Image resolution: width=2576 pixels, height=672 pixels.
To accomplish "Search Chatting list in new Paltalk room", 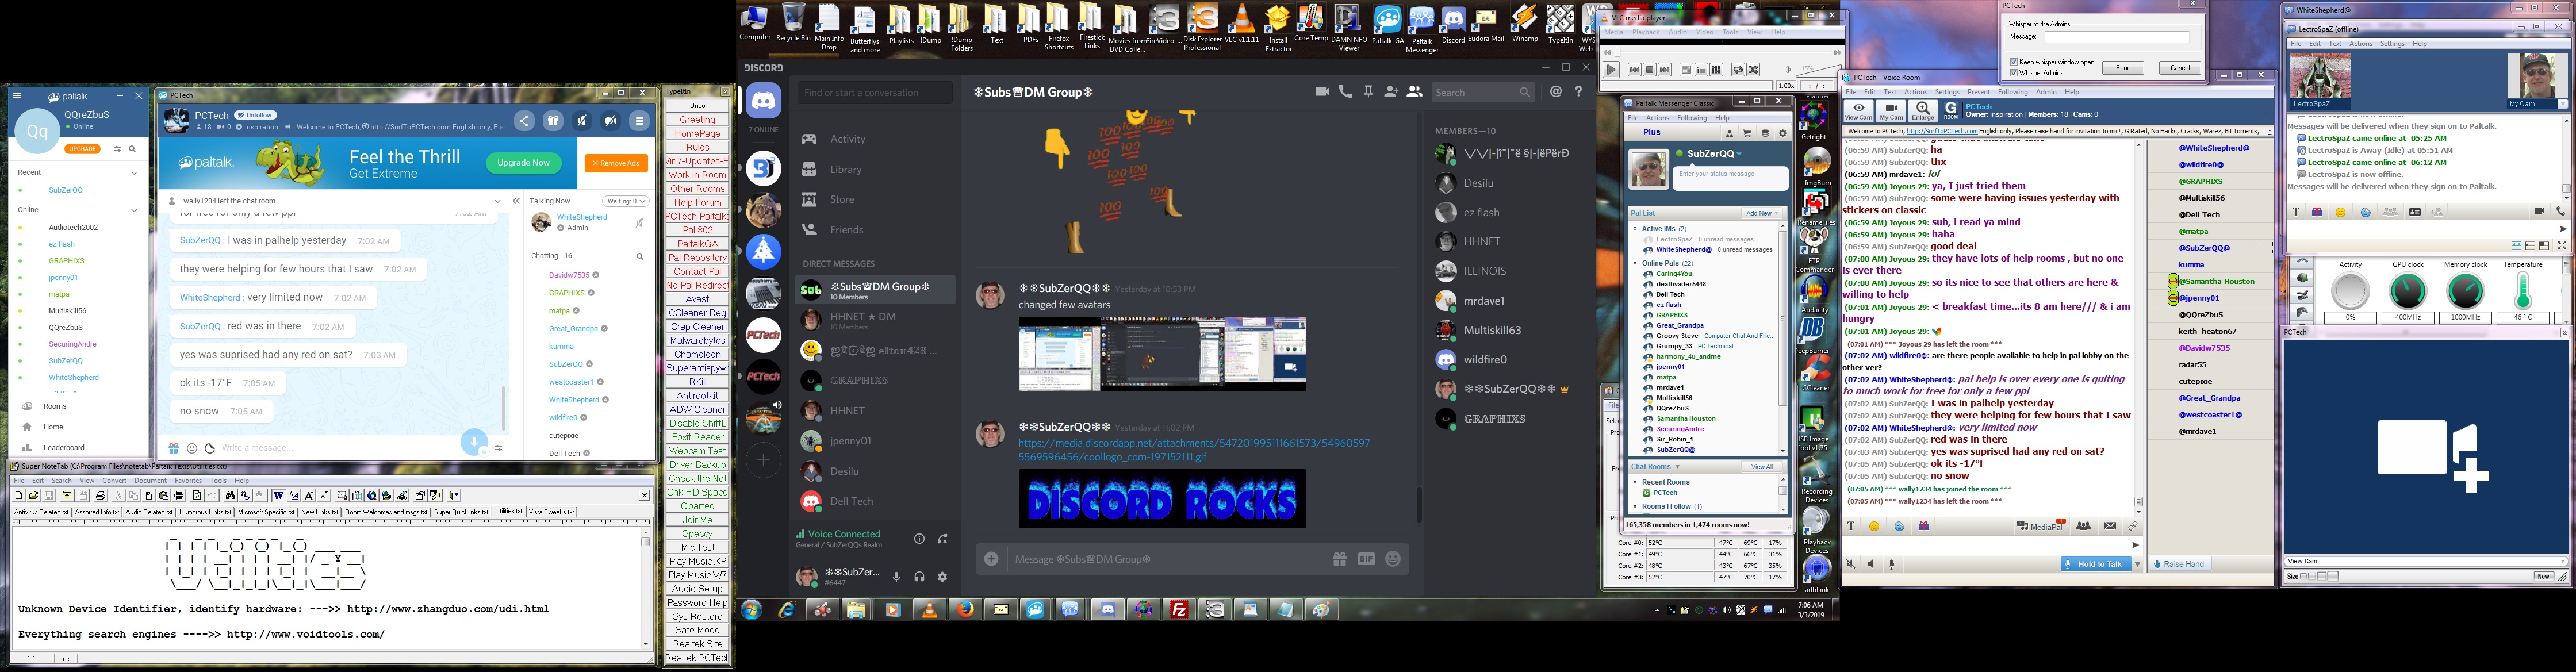I will (x=640, y=256).
